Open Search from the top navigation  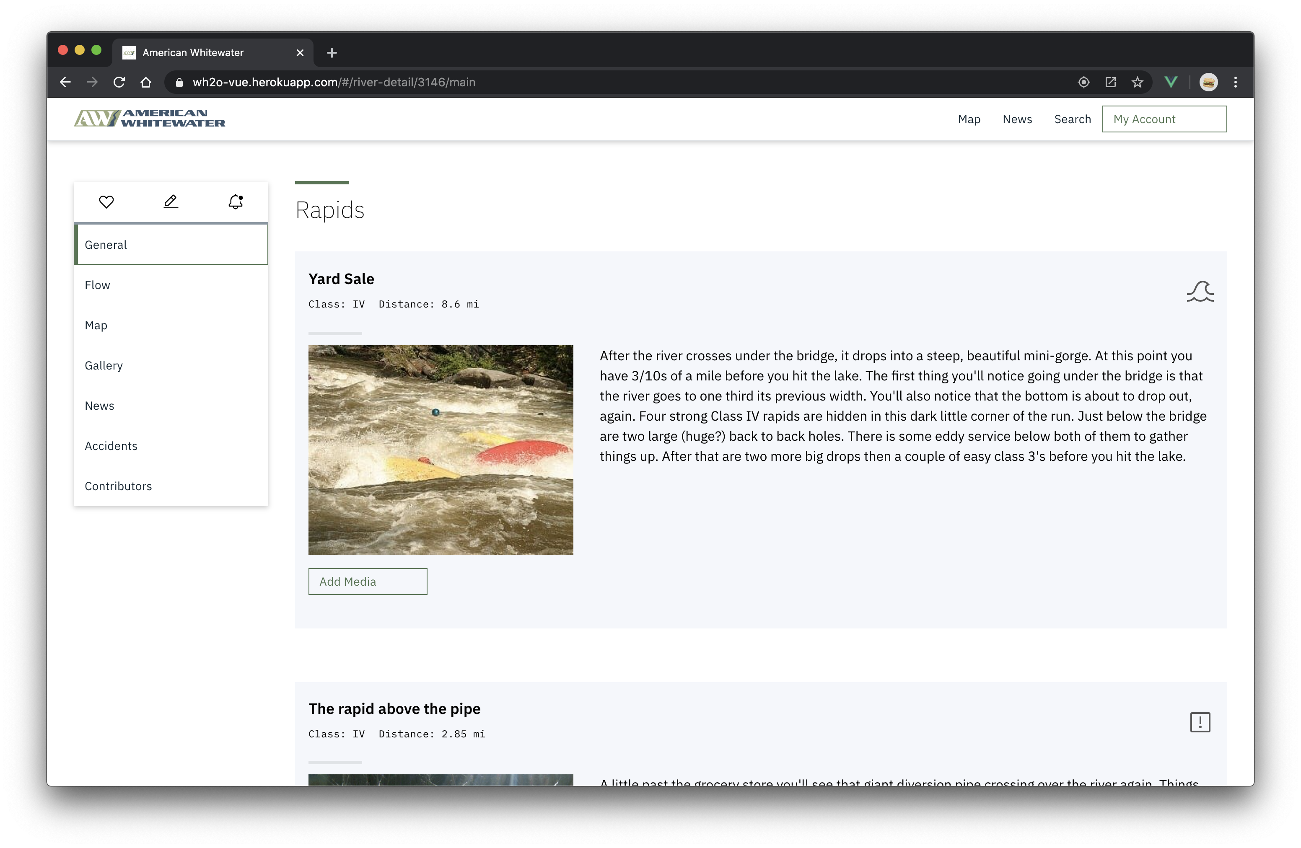pos(1072,119)
